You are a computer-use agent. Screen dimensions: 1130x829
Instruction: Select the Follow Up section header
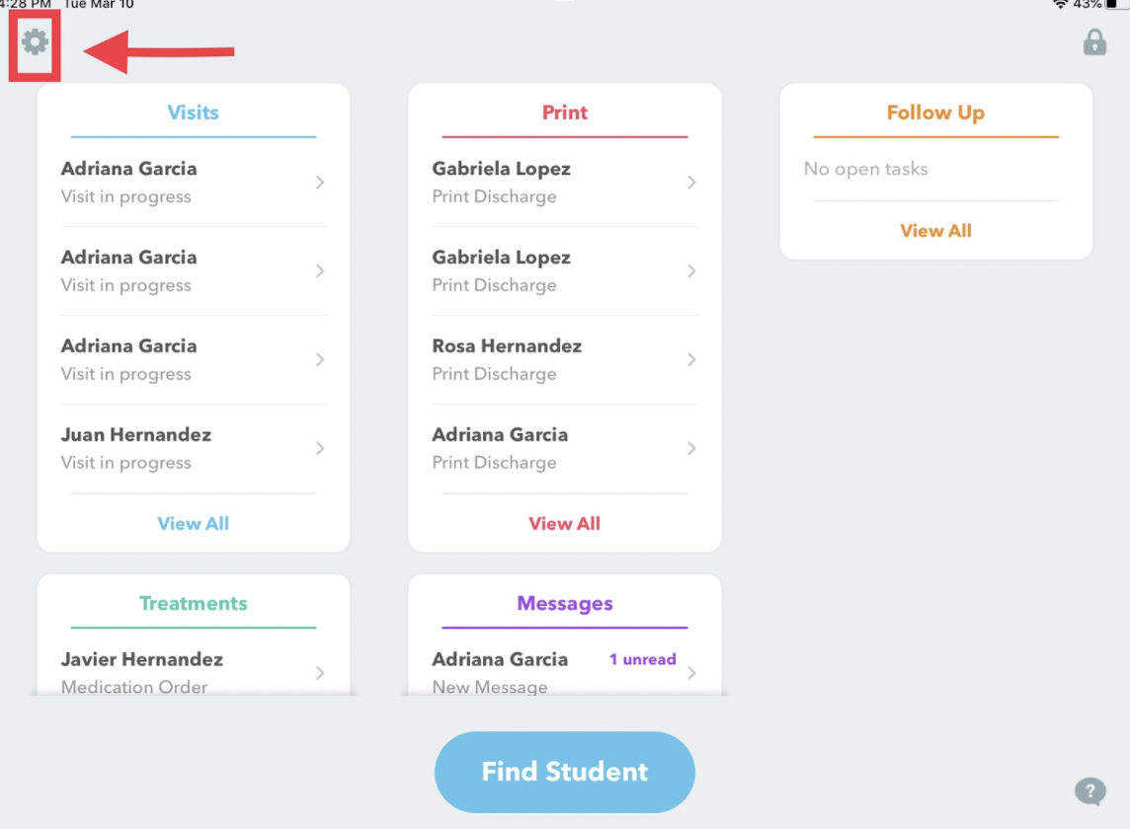tap(935, 113)
